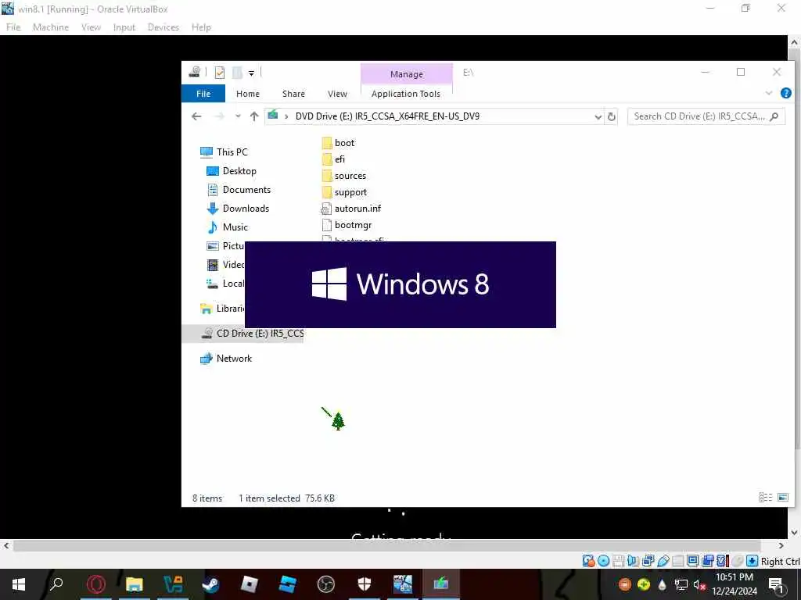Click VirtualBox host key arrow icon
This screenshot has width=801, height=600.
coord(752,561)
